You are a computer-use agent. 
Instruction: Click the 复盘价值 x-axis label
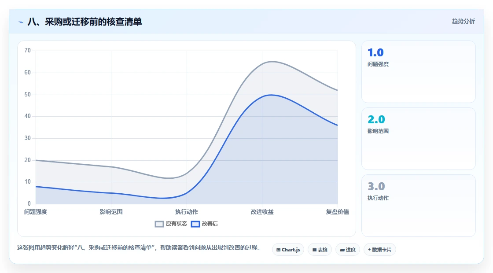coord(337,212)
